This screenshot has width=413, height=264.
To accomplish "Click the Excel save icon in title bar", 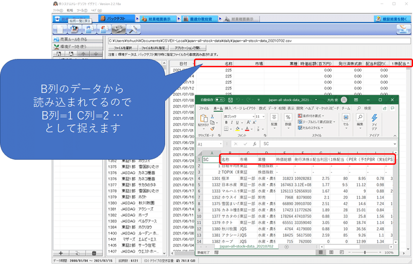I will (x=230, y=100).
